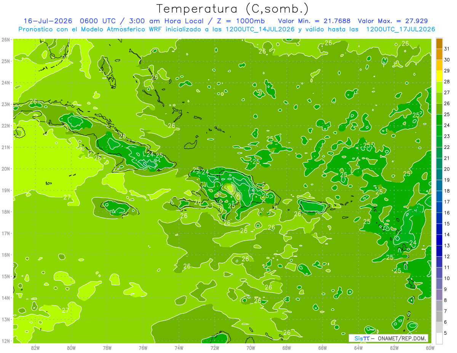Viewport: 457px width, 353px height.
Task: Click the '13N' latitude axis label
Action: (x=5, y=319)
